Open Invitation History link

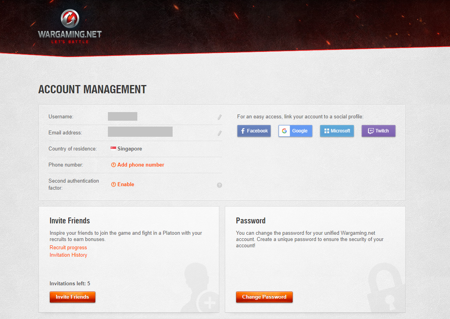[68, 255]
